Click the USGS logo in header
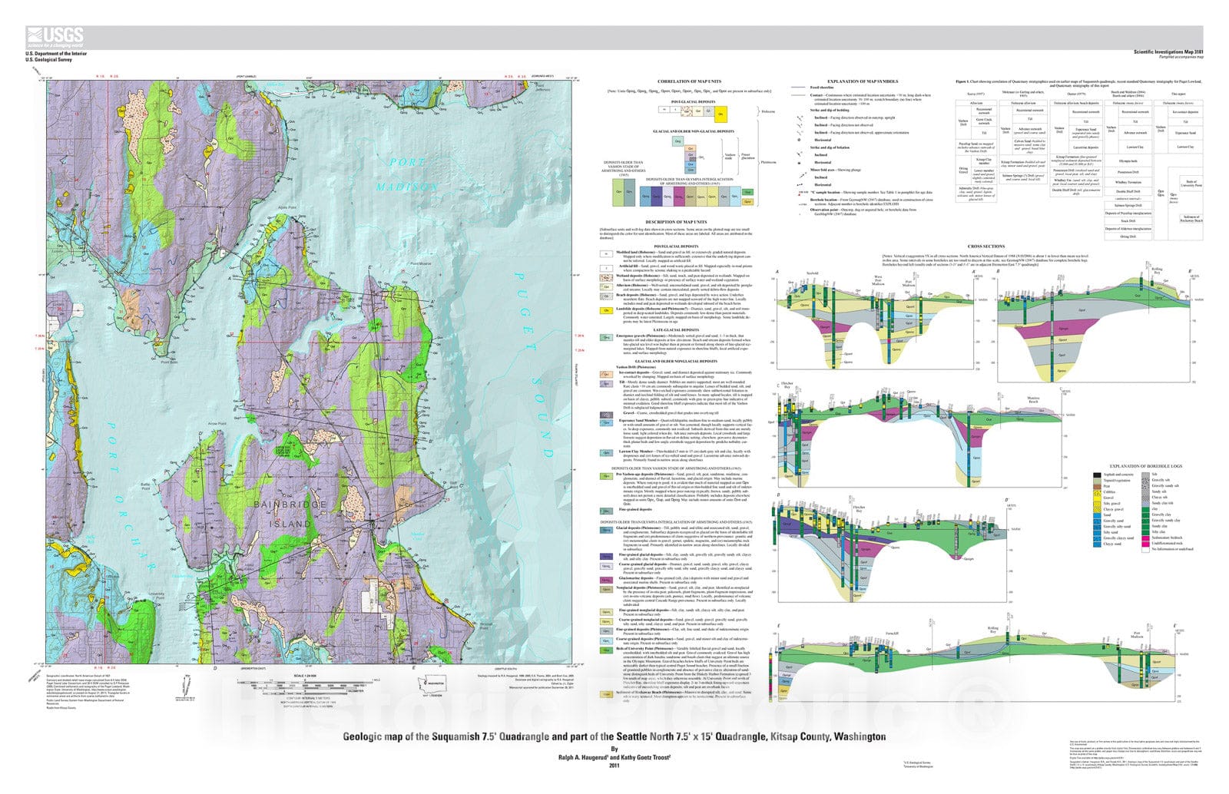 (x=55, y=36)
